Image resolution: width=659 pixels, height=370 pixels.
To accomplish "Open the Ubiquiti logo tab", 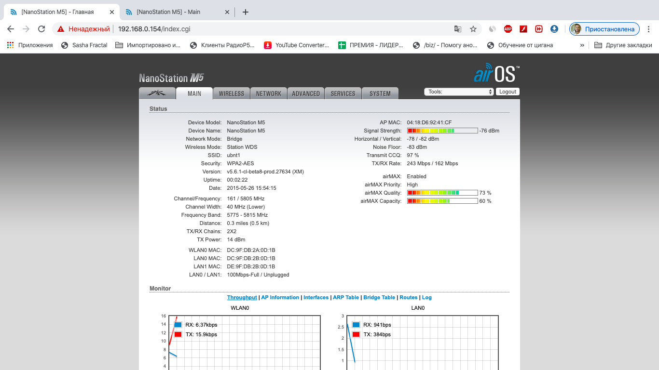I will (x=157, y=93).
